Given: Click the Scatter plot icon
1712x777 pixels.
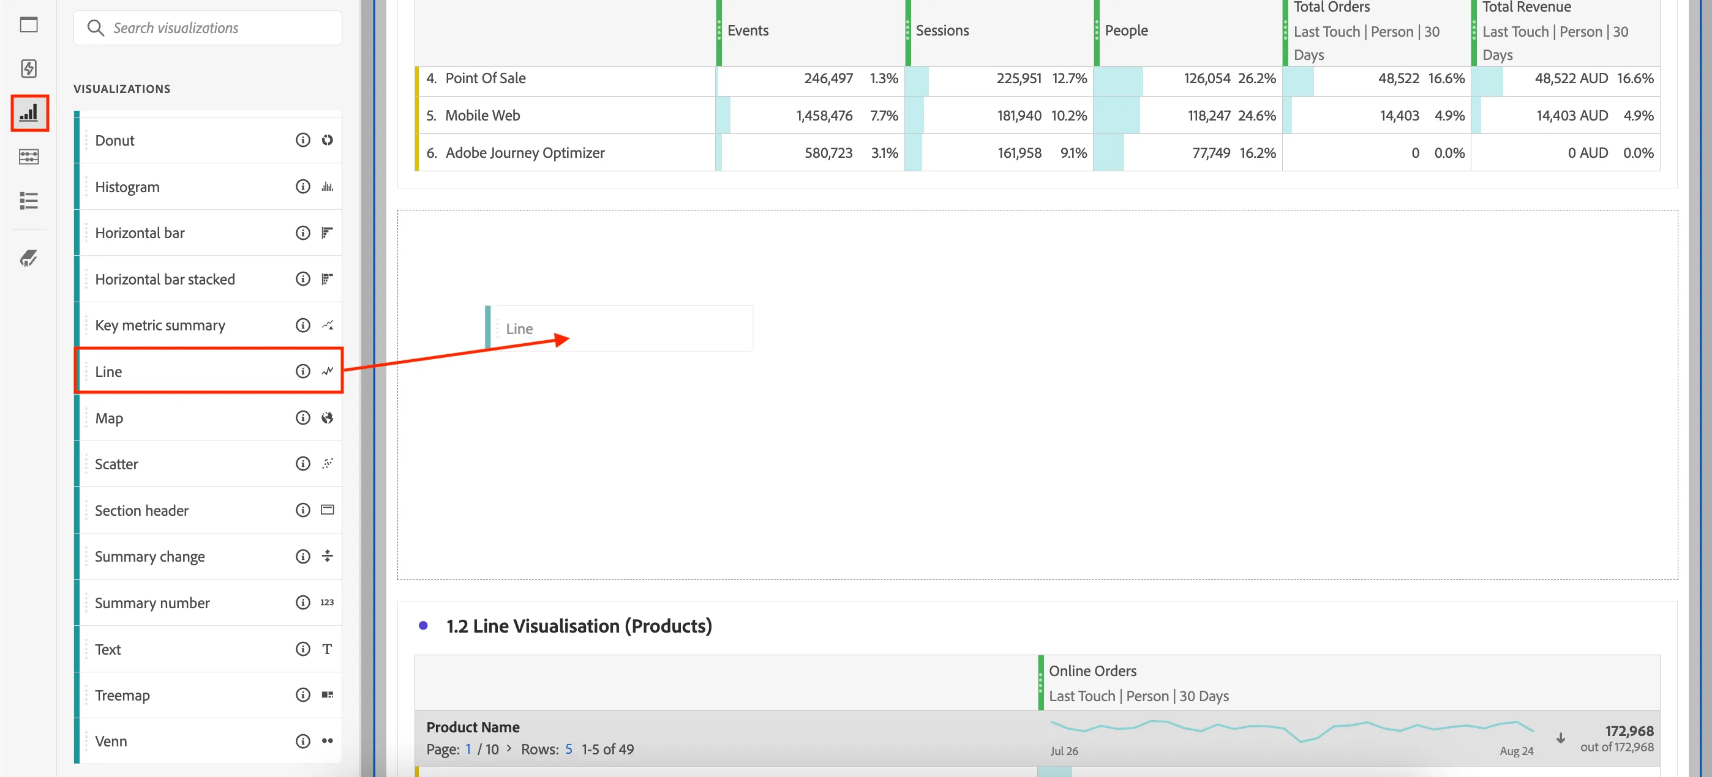Looking at the screenshot, I should [327, 464].
